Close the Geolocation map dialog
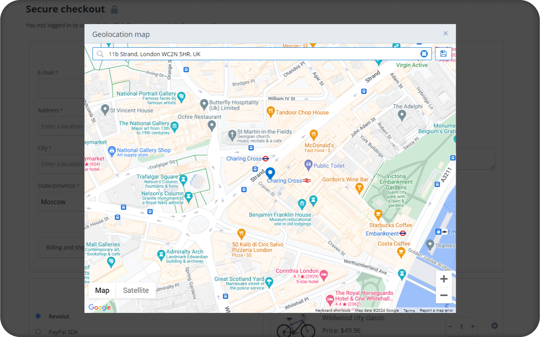The height and width of the screenshot is (337, 540). (x=445, y=34)
